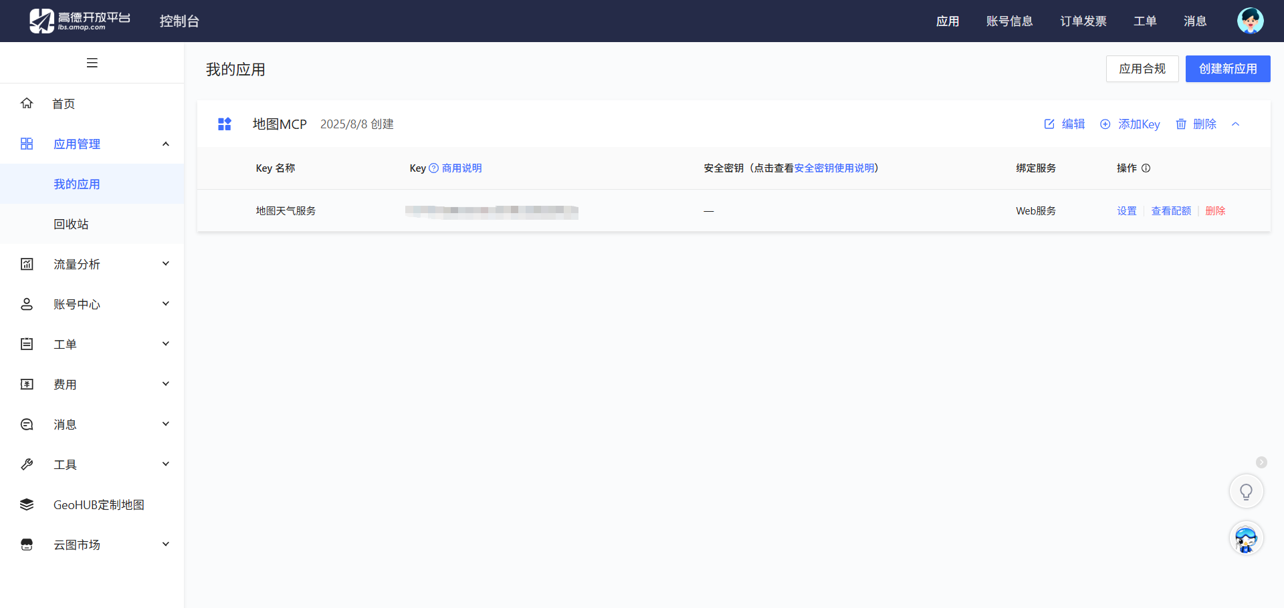Click the 应用合规 button
Screen dimensions: 1284x608
tap(1142, 69)
